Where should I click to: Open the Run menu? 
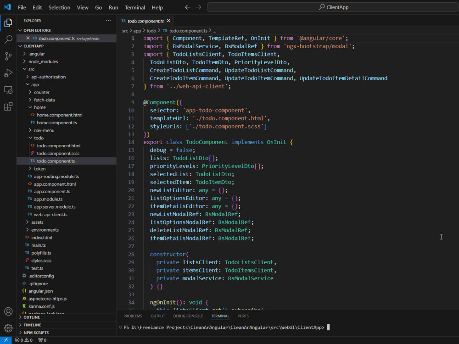113,7
